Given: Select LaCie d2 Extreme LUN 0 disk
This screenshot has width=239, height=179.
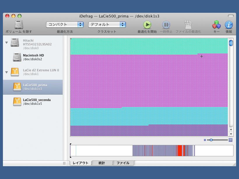Looking at the screenshot, I should [x=33, y=72].
